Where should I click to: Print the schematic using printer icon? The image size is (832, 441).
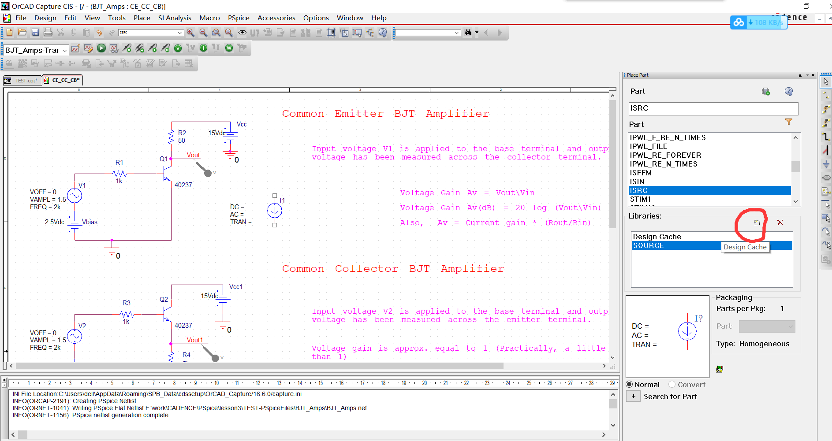48,33
